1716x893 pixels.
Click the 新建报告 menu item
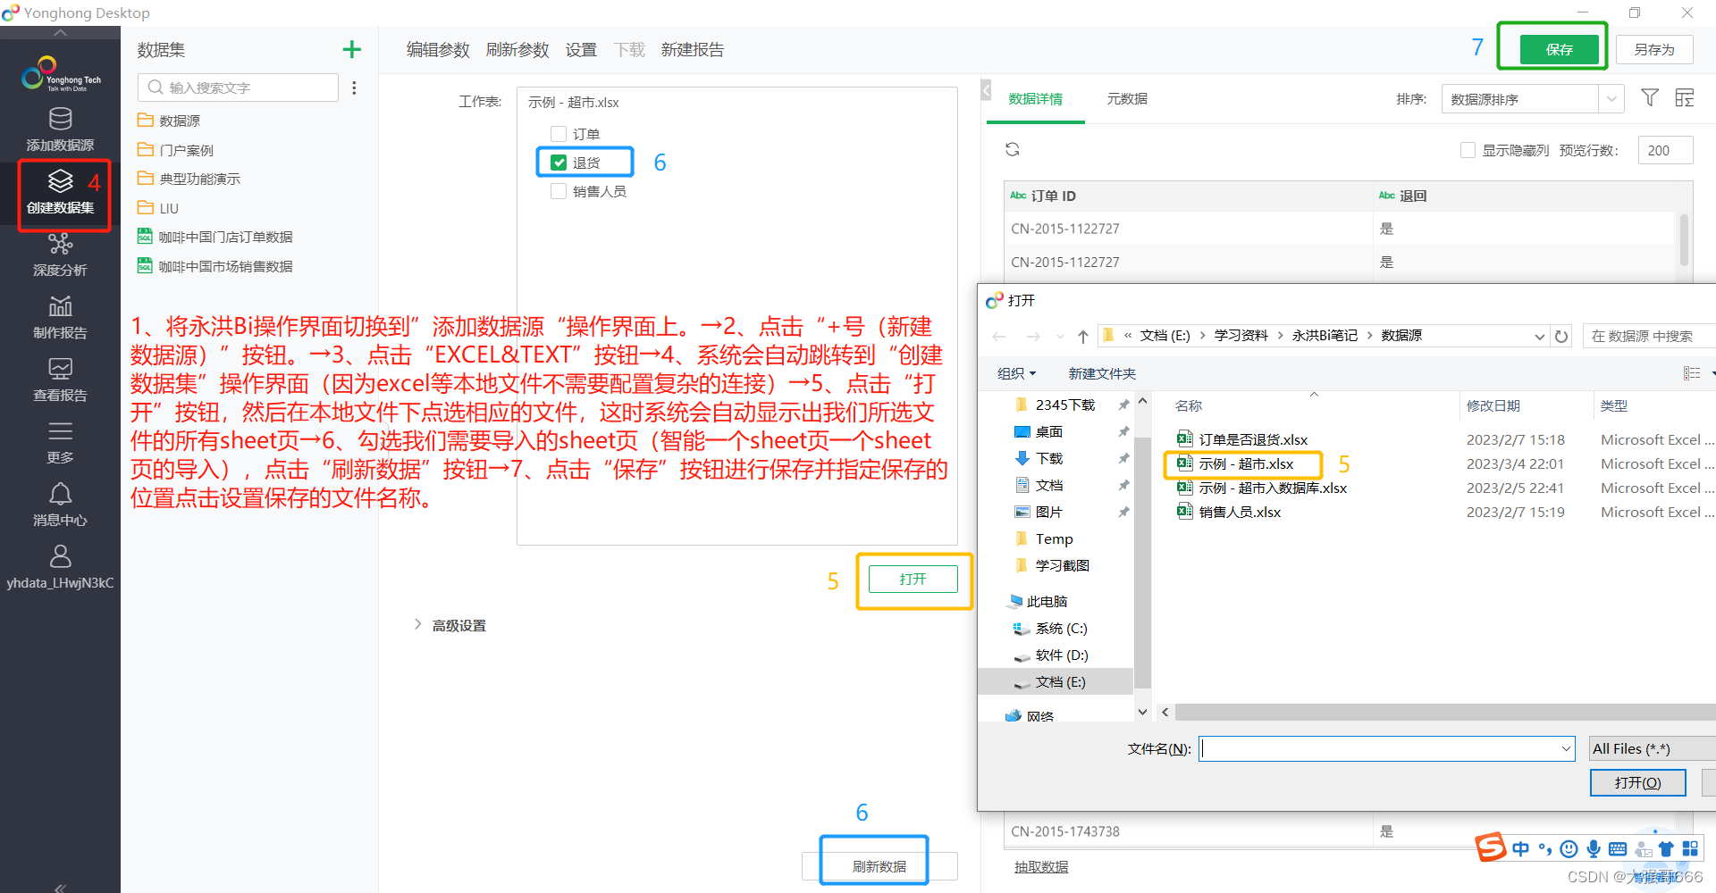pyautogui.click(x=693, y=50)
